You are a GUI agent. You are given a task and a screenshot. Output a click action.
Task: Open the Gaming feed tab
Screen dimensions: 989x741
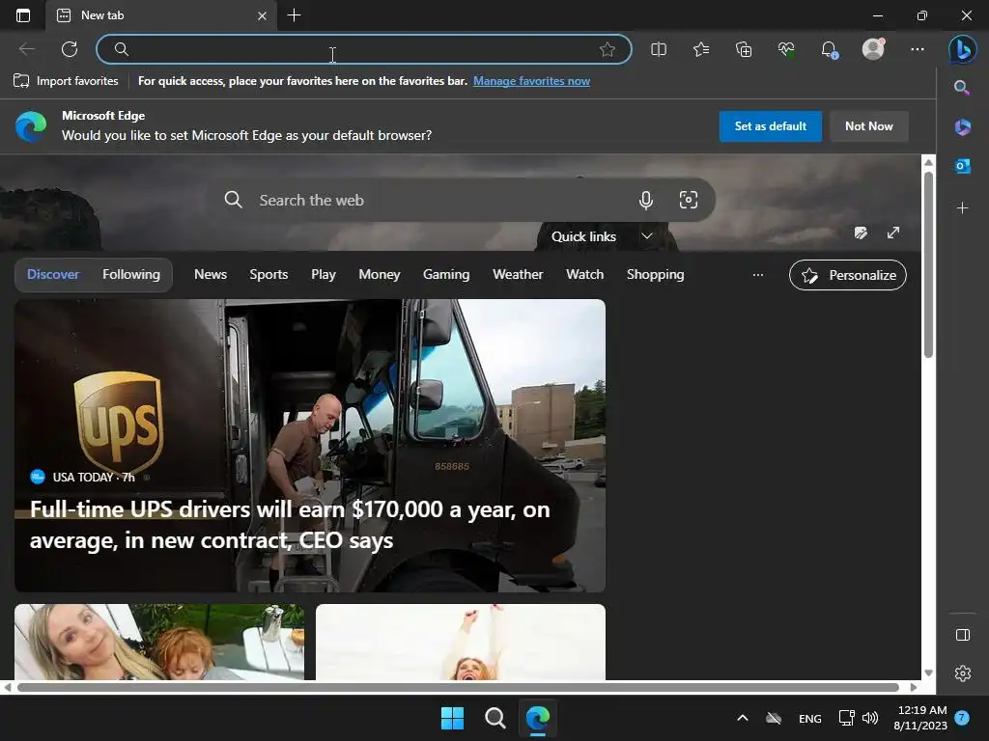(x=446, y=274)
